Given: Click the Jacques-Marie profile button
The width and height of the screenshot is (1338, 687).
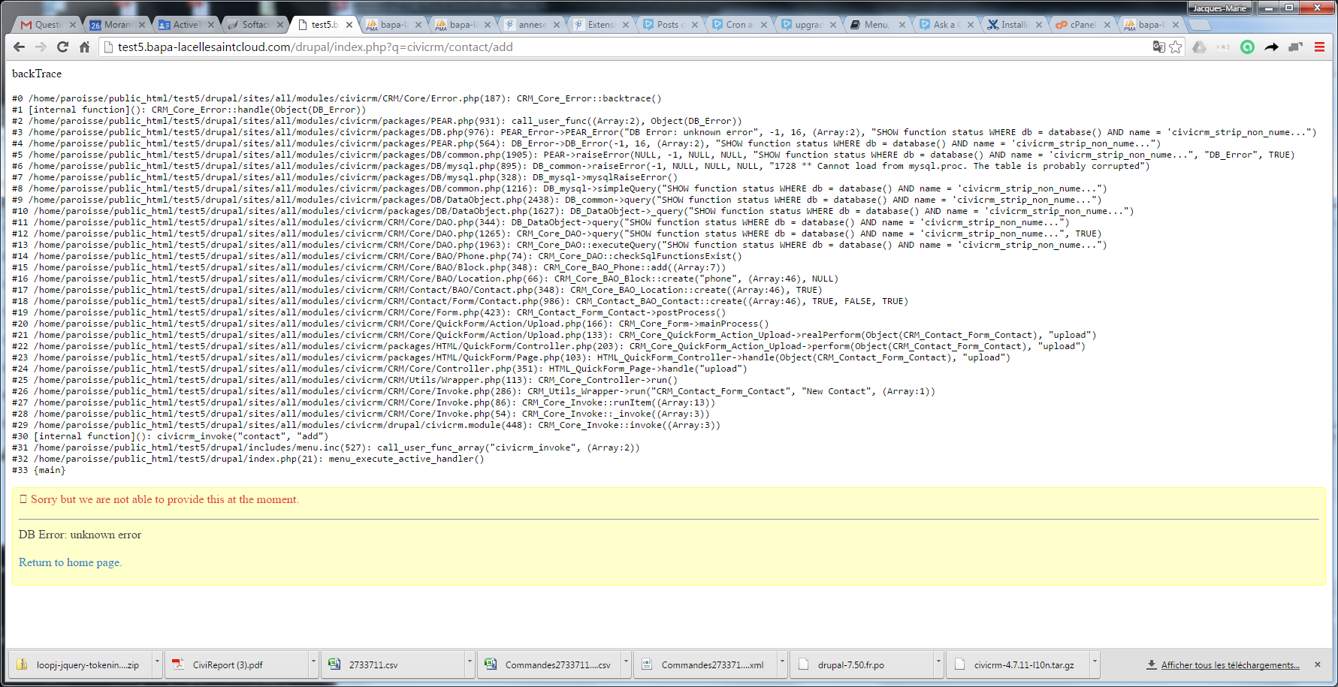Looking at the screenshot, I should coord(1219,8).
